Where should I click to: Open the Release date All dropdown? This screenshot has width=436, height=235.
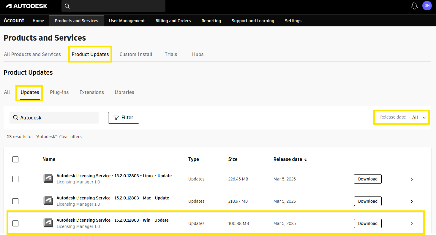tap(419, 117)
